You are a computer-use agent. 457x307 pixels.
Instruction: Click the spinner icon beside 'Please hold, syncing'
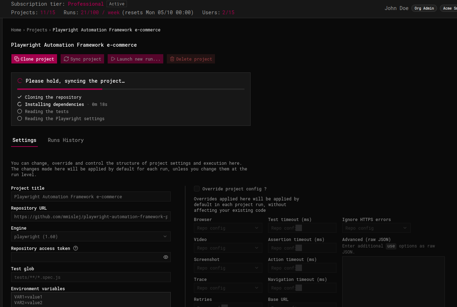(20, 81)
